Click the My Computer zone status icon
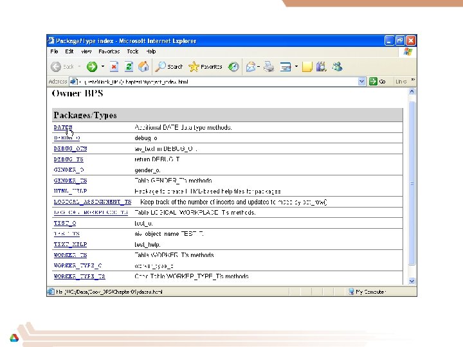 [x=351, y=292]
